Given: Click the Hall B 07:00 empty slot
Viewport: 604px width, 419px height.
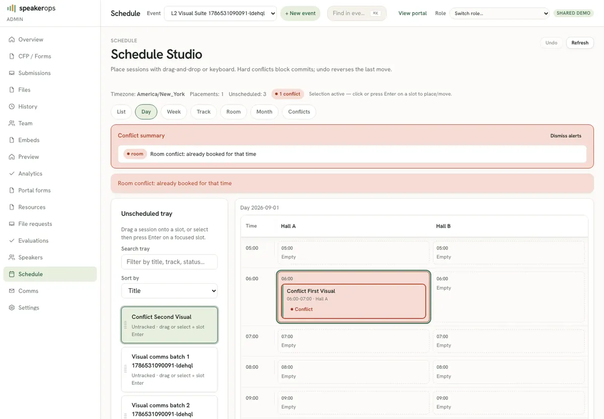Looking at the screenshot, I should click(x=509, y=341).
